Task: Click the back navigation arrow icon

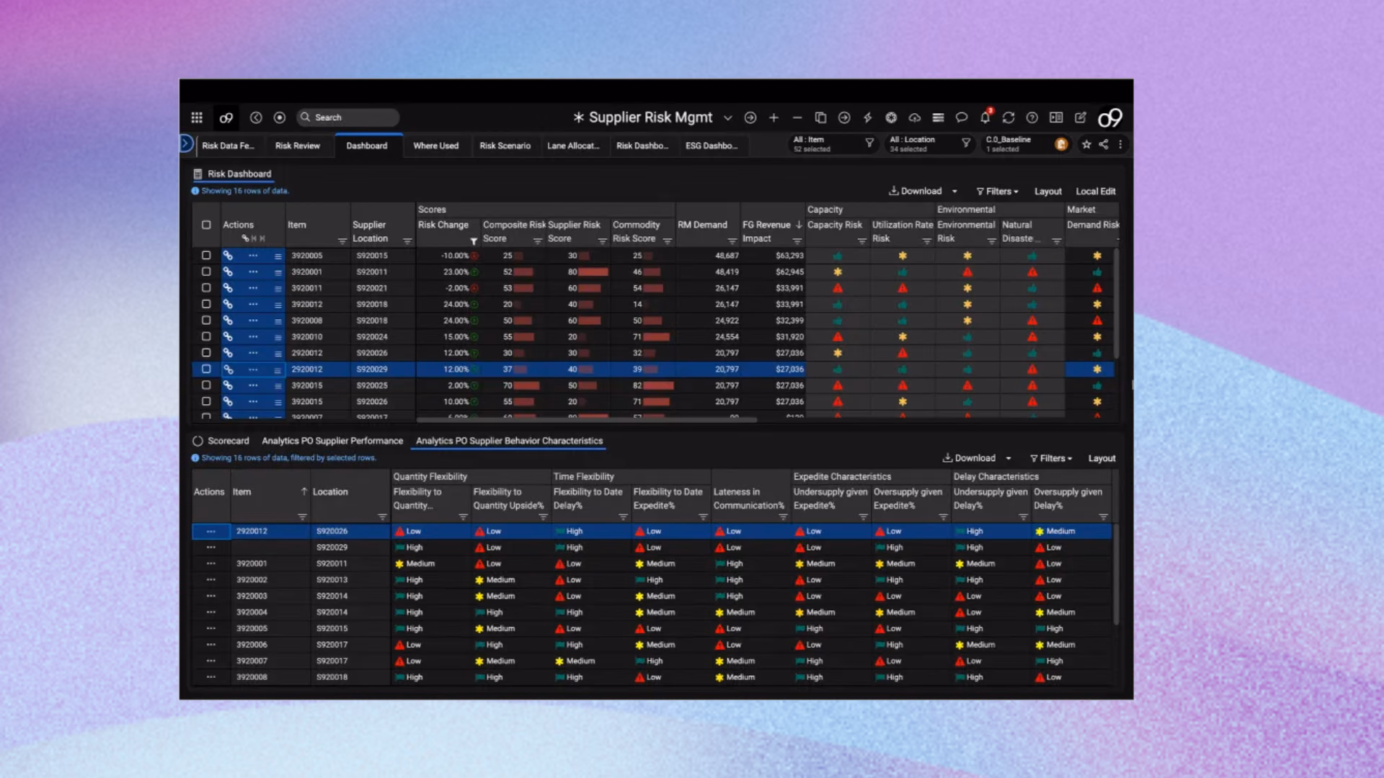Action: click(x=256, y=117)
